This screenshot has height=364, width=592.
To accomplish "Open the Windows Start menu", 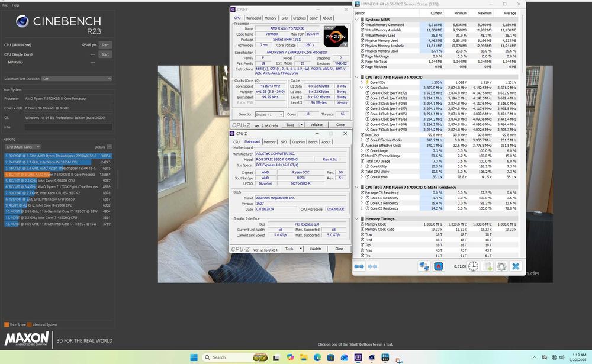I will click(x=194, y=357).
